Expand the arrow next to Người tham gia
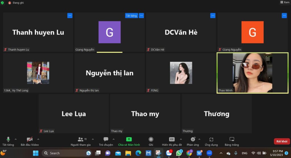 [x=93, y=139]
